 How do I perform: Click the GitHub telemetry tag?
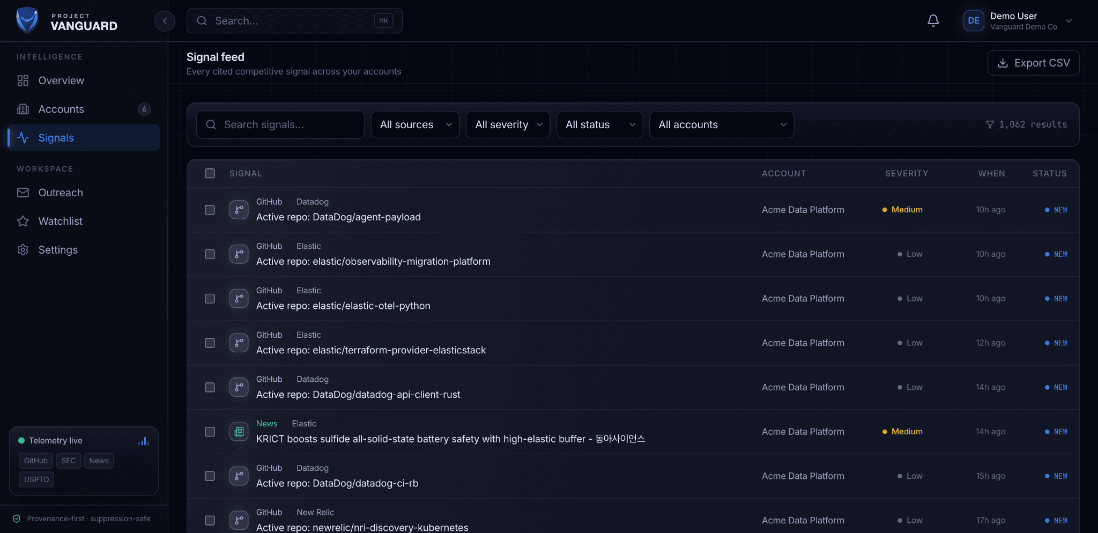coord(36,461)
